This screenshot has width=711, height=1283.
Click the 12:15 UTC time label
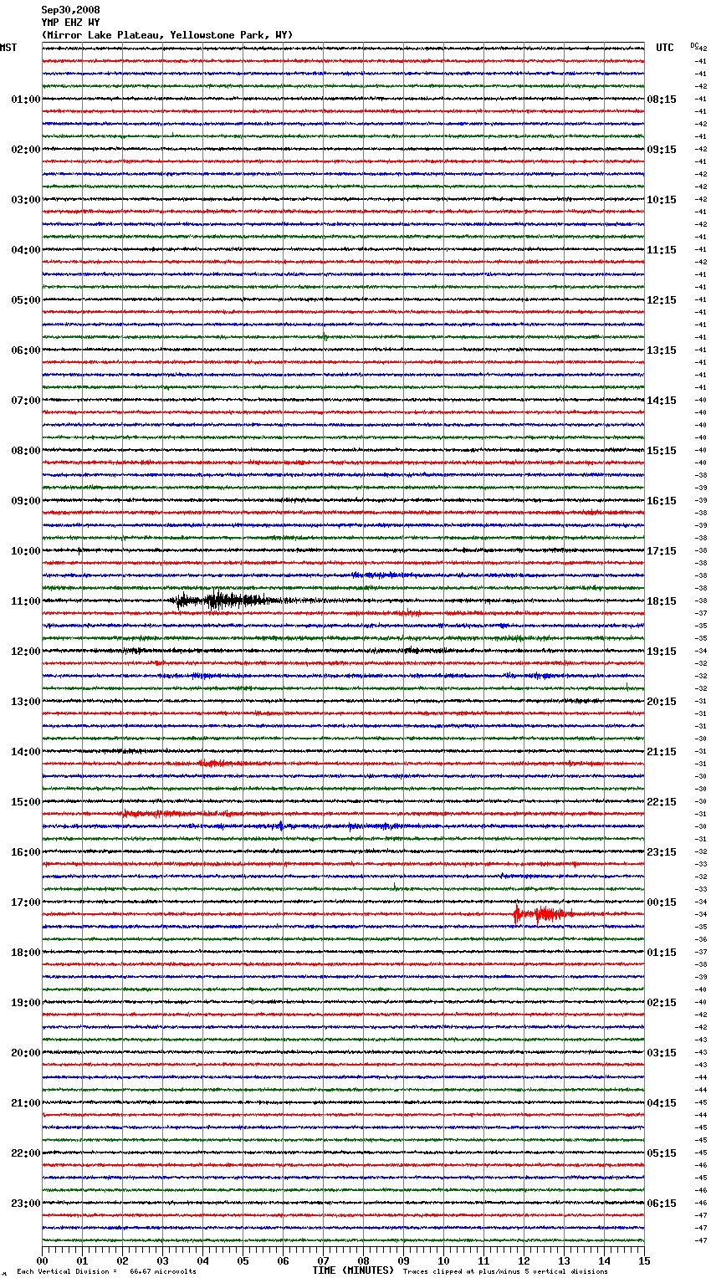click(662, 300)
